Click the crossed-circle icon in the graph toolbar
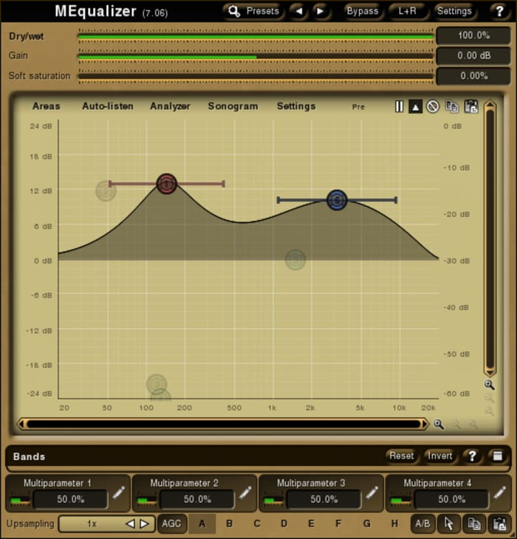 (x=433, y=106)
